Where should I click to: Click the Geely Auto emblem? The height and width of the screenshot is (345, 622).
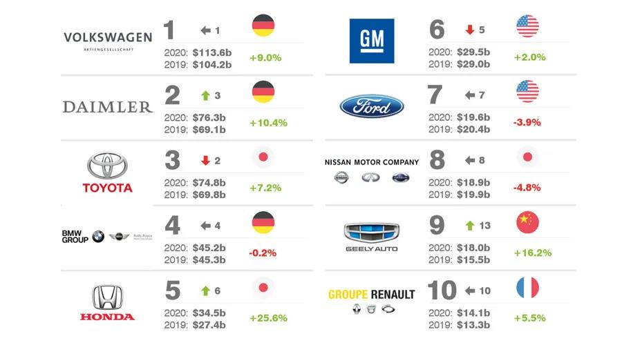(x=372, y=237)
